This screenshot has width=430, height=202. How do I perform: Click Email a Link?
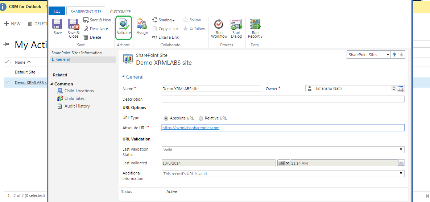pos(165,37)
